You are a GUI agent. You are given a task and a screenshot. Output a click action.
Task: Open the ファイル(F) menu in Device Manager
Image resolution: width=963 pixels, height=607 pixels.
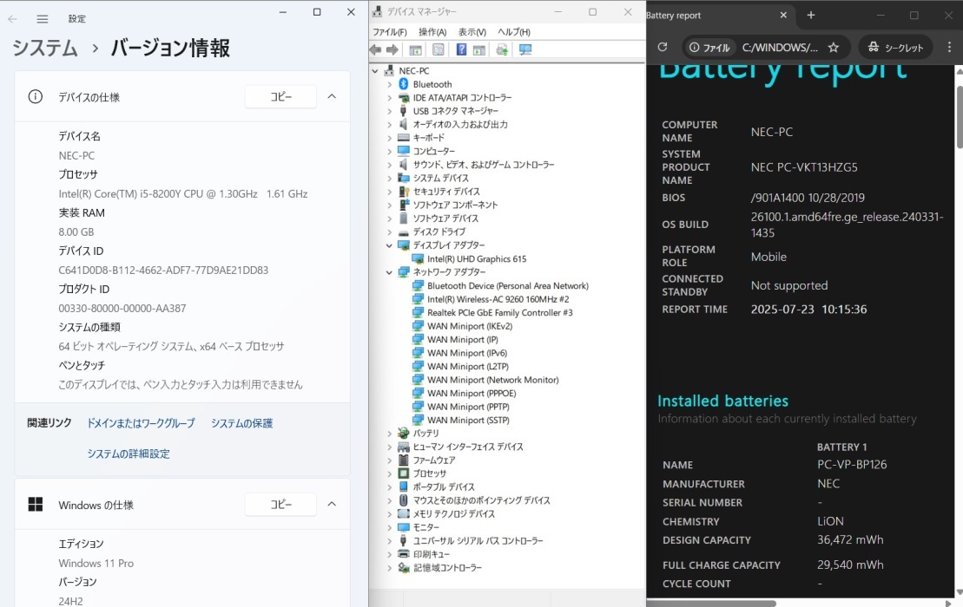[x=389, y=32]
